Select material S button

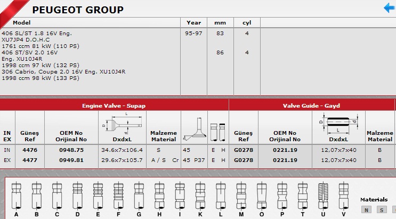pos(382,210)
